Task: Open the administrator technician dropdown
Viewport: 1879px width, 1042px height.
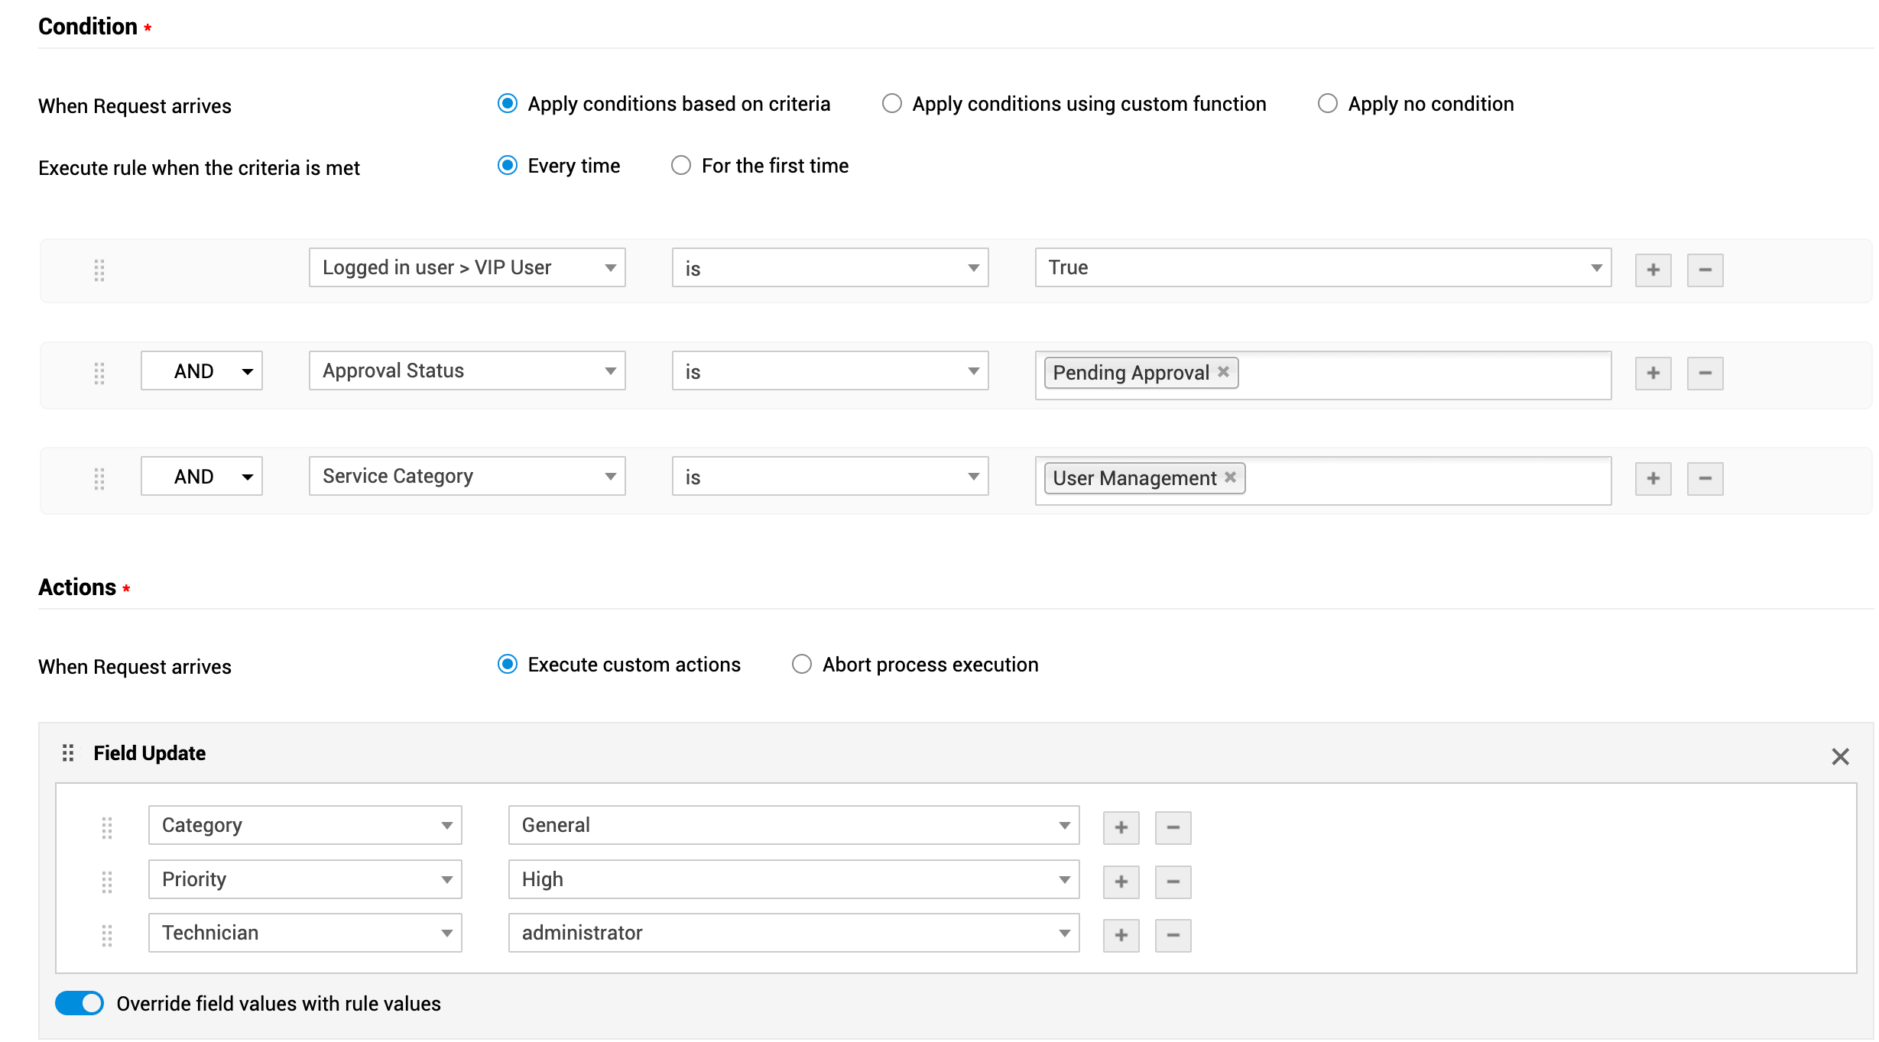Action: pos(793,933)
